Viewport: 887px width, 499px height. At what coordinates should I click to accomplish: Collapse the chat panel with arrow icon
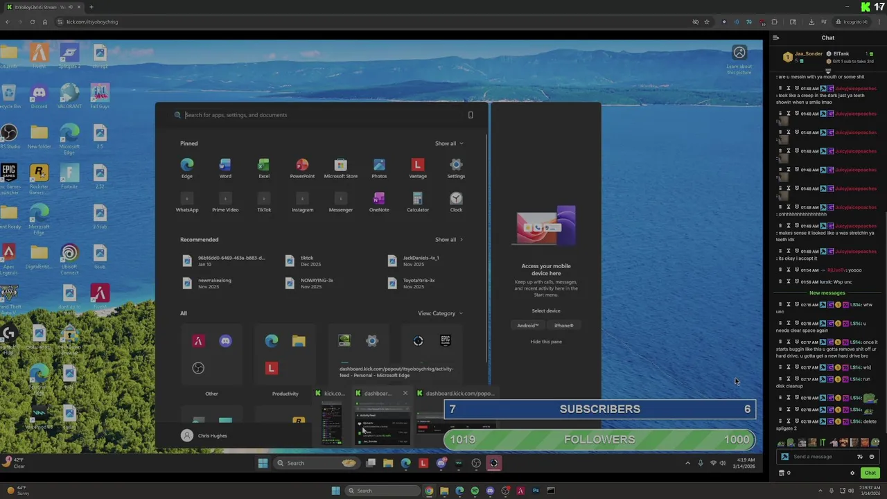pos(776,38)
